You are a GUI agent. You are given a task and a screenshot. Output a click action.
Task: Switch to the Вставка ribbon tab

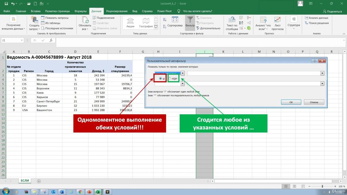pos(36,11)
